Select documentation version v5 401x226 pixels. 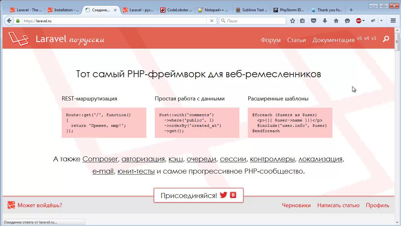point(359,38)
